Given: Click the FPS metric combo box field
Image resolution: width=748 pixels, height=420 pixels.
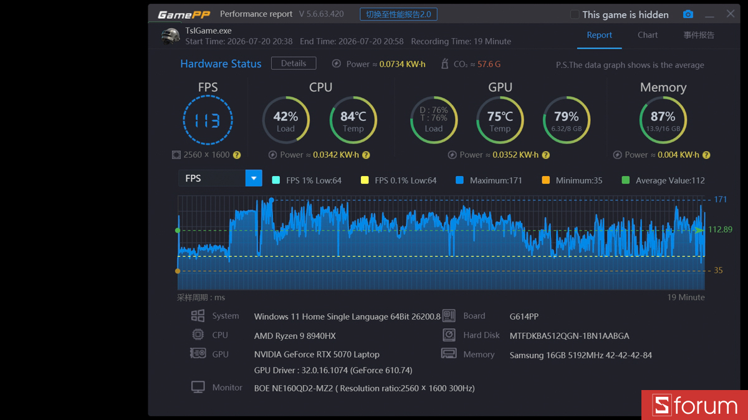Looking at the screenshot, I should click(x=220, y=178).
